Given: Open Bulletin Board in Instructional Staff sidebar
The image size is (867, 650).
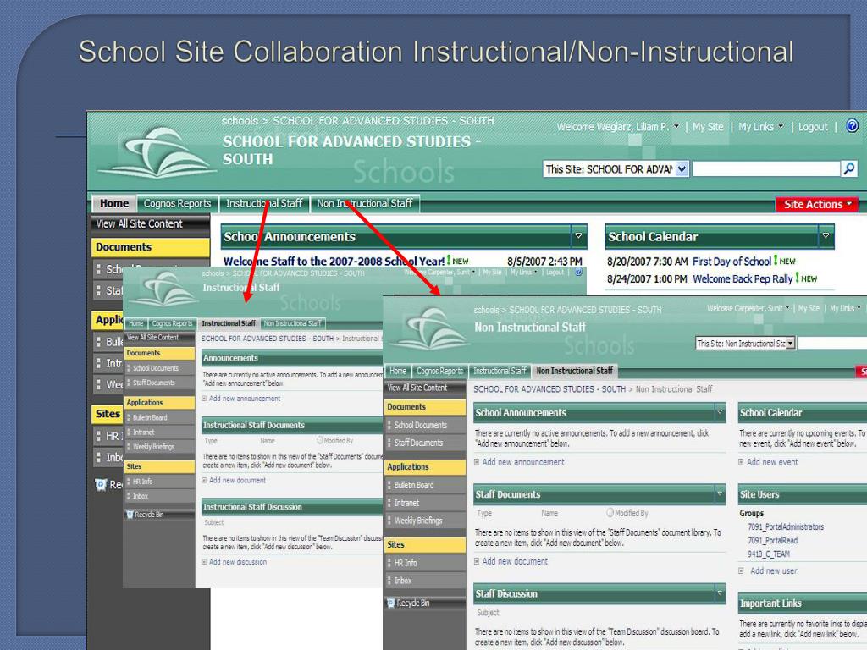Looking at the screenshot, I should (150, 417).
